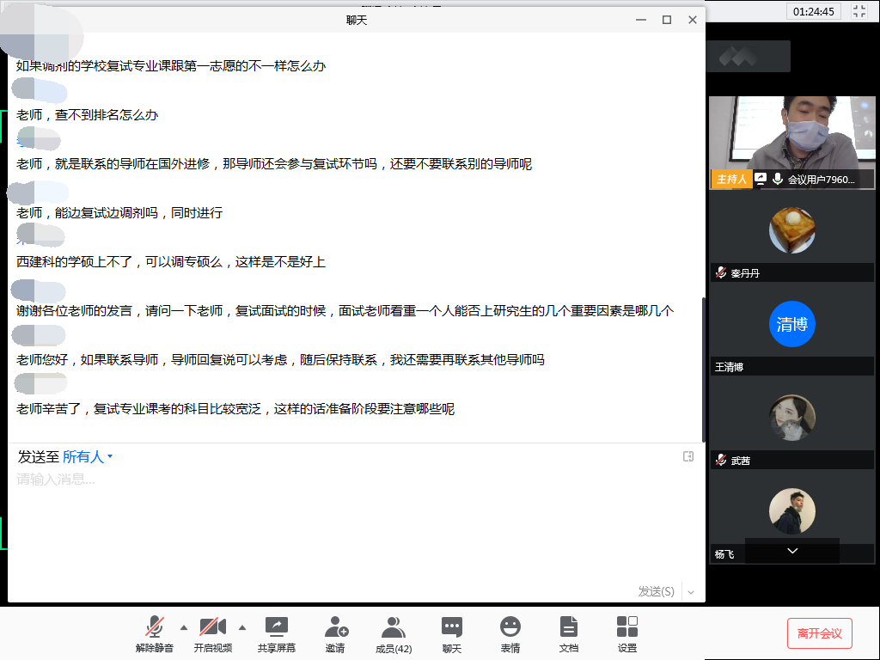Open video options arrow beside 开启视频

click(x=241, y=626)
